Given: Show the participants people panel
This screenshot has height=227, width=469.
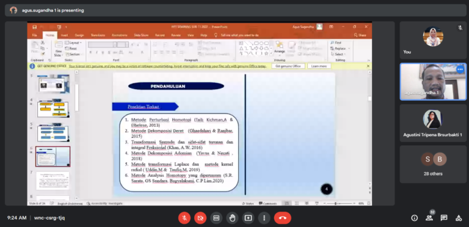Looking at the screenshot, I should (429, 218).
